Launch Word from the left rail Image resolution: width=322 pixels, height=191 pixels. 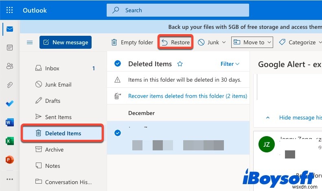10,122
